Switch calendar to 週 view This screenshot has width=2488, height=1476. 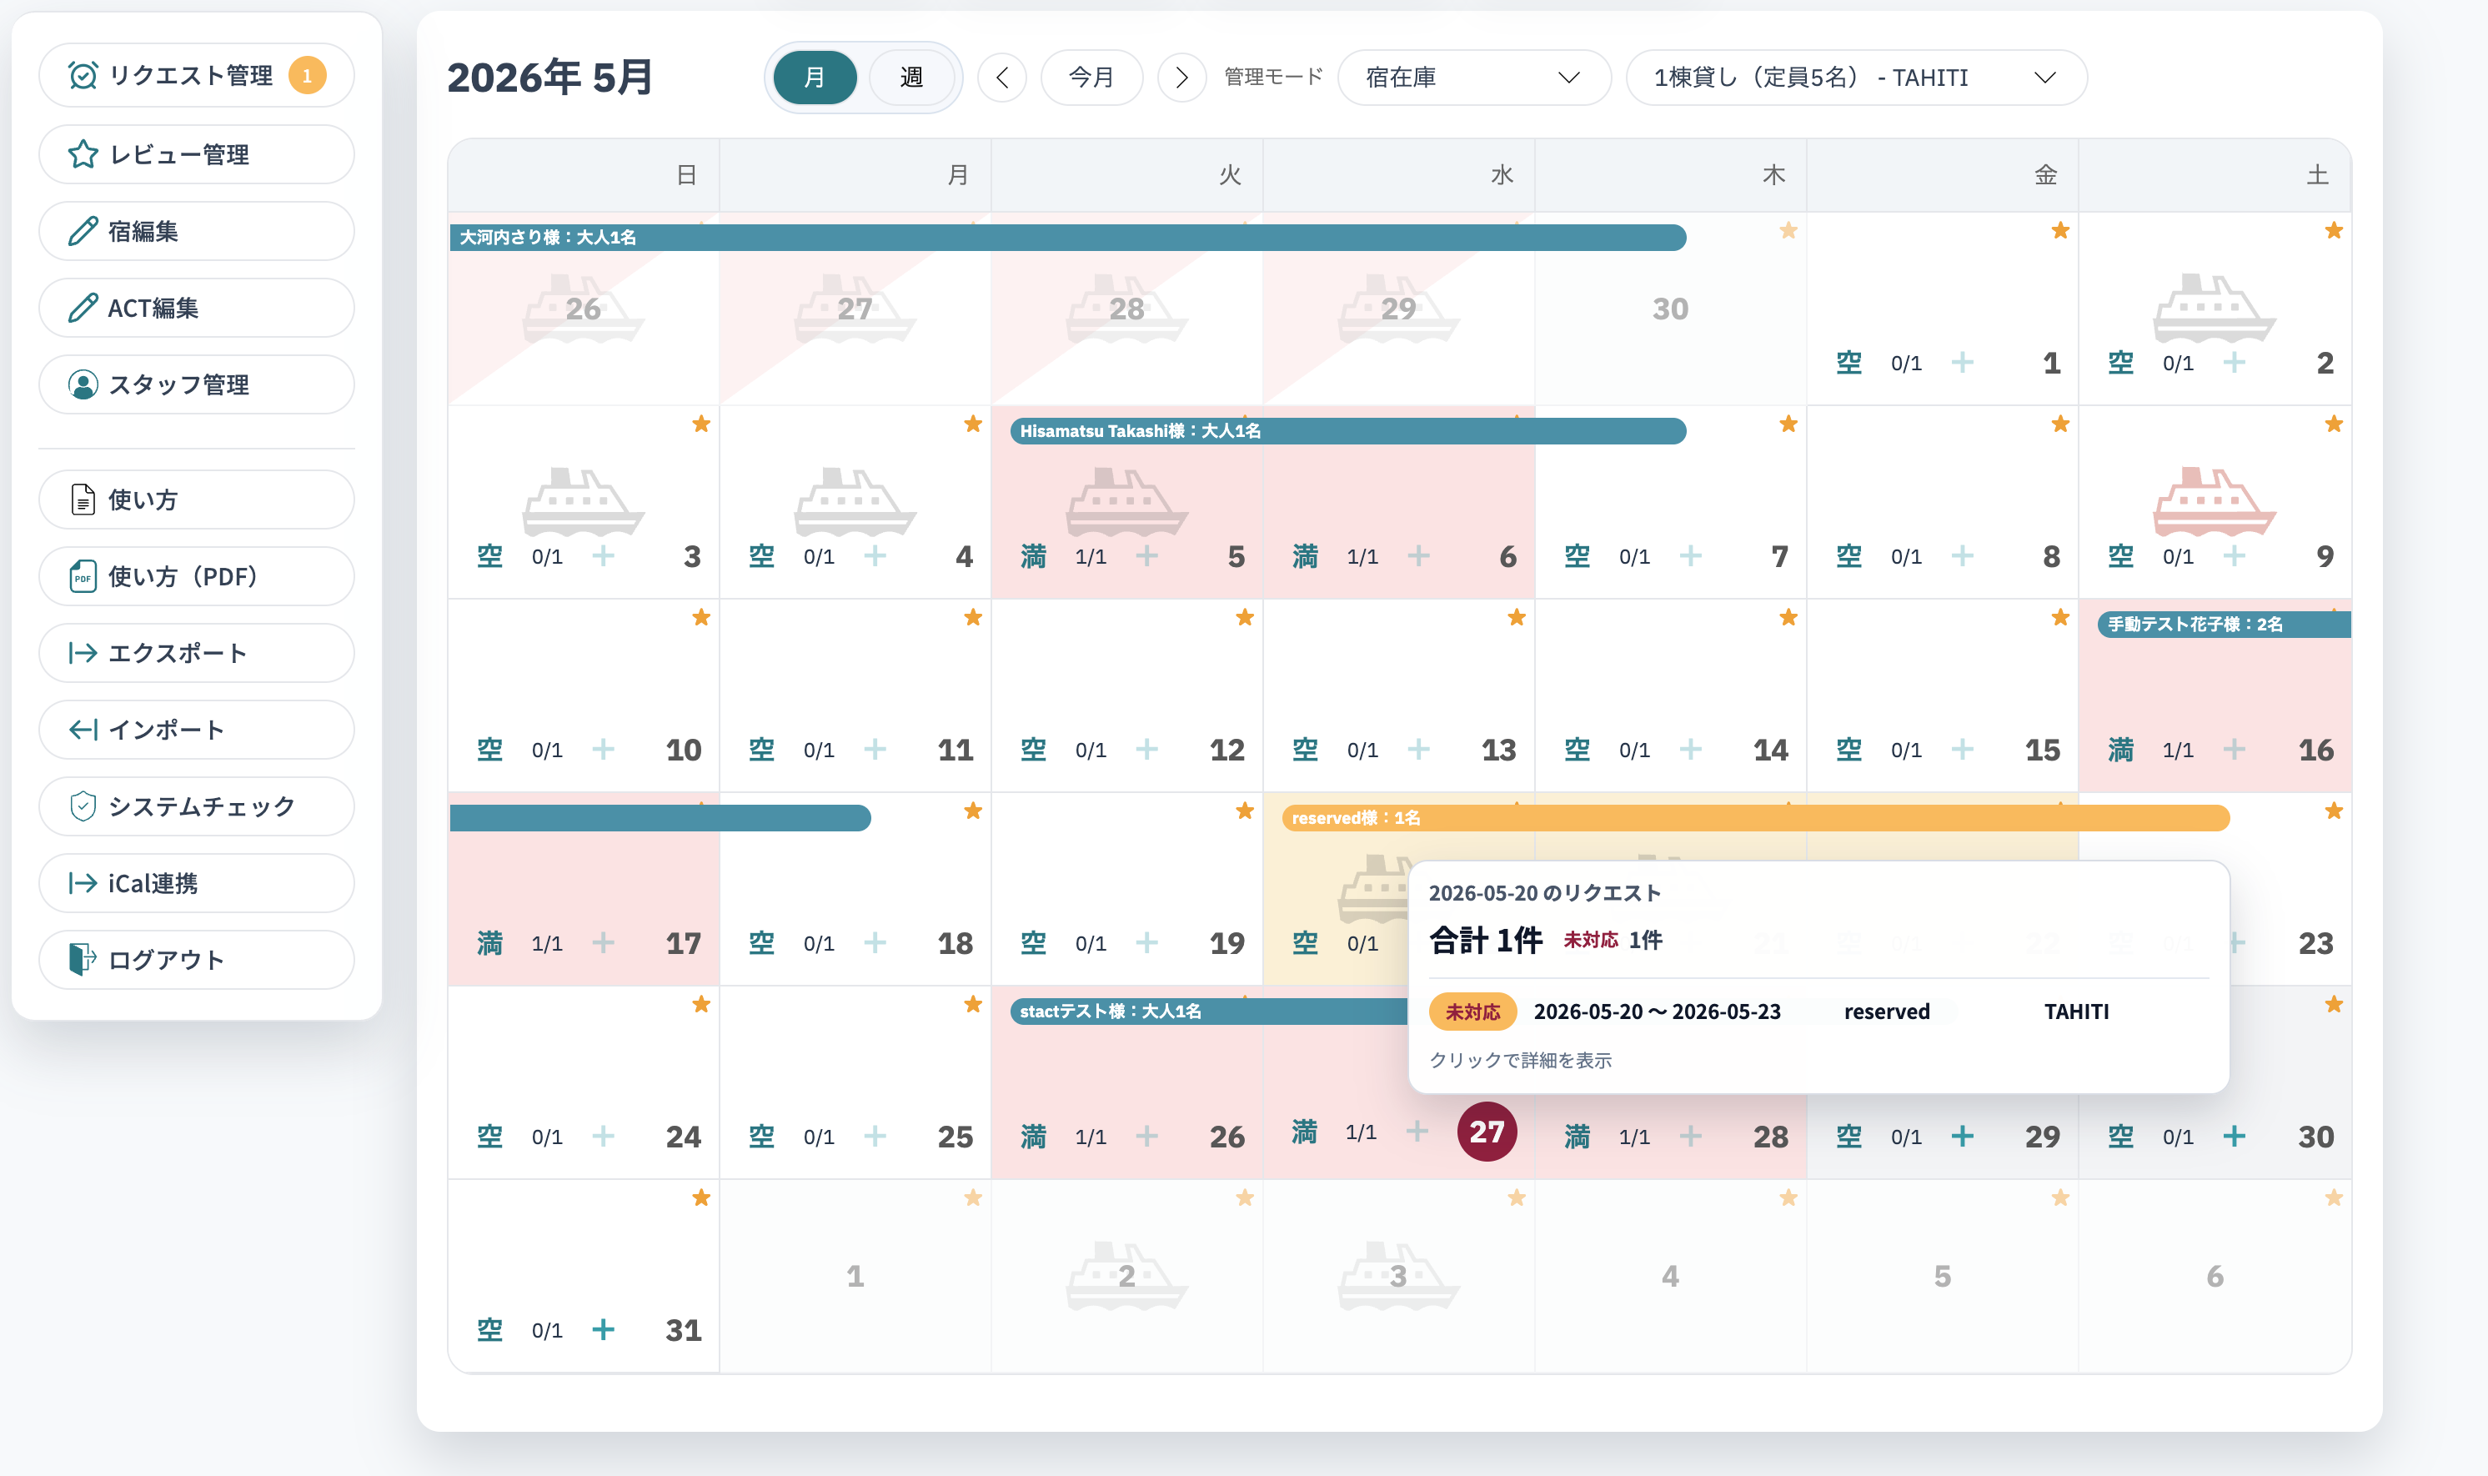tap(910, 77)
